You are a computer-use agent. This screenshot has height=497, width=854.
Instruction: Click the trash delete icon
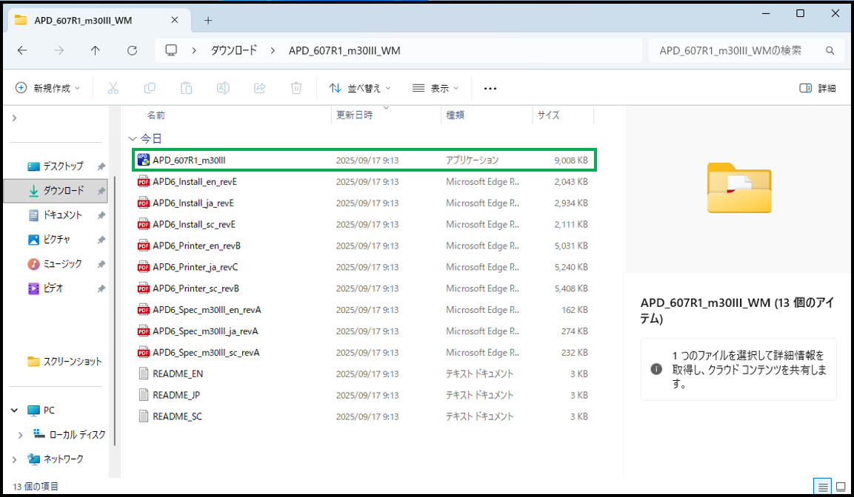pos(296,88)
